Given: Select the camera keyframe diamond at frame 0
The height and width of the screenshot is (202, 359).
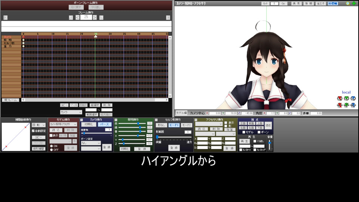Looking at the screenshot, I should click(x=23, y=37).
